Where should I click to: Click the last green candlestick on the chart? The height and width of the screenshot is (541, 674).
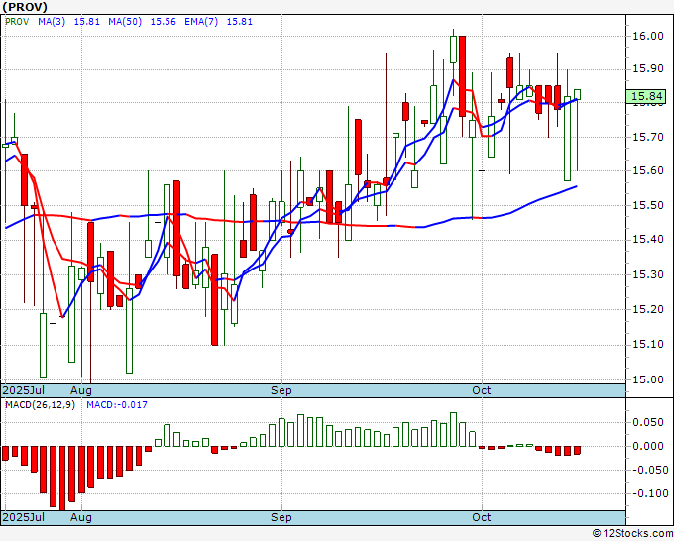[x=577, y=94]
